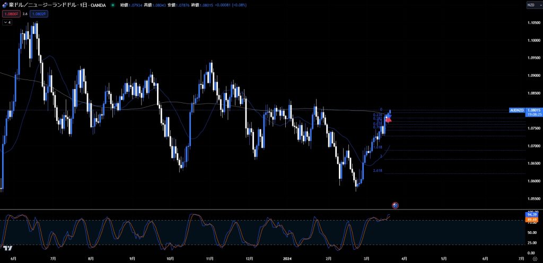Click the TradingView logo on the chart

(x=7, y=248)
